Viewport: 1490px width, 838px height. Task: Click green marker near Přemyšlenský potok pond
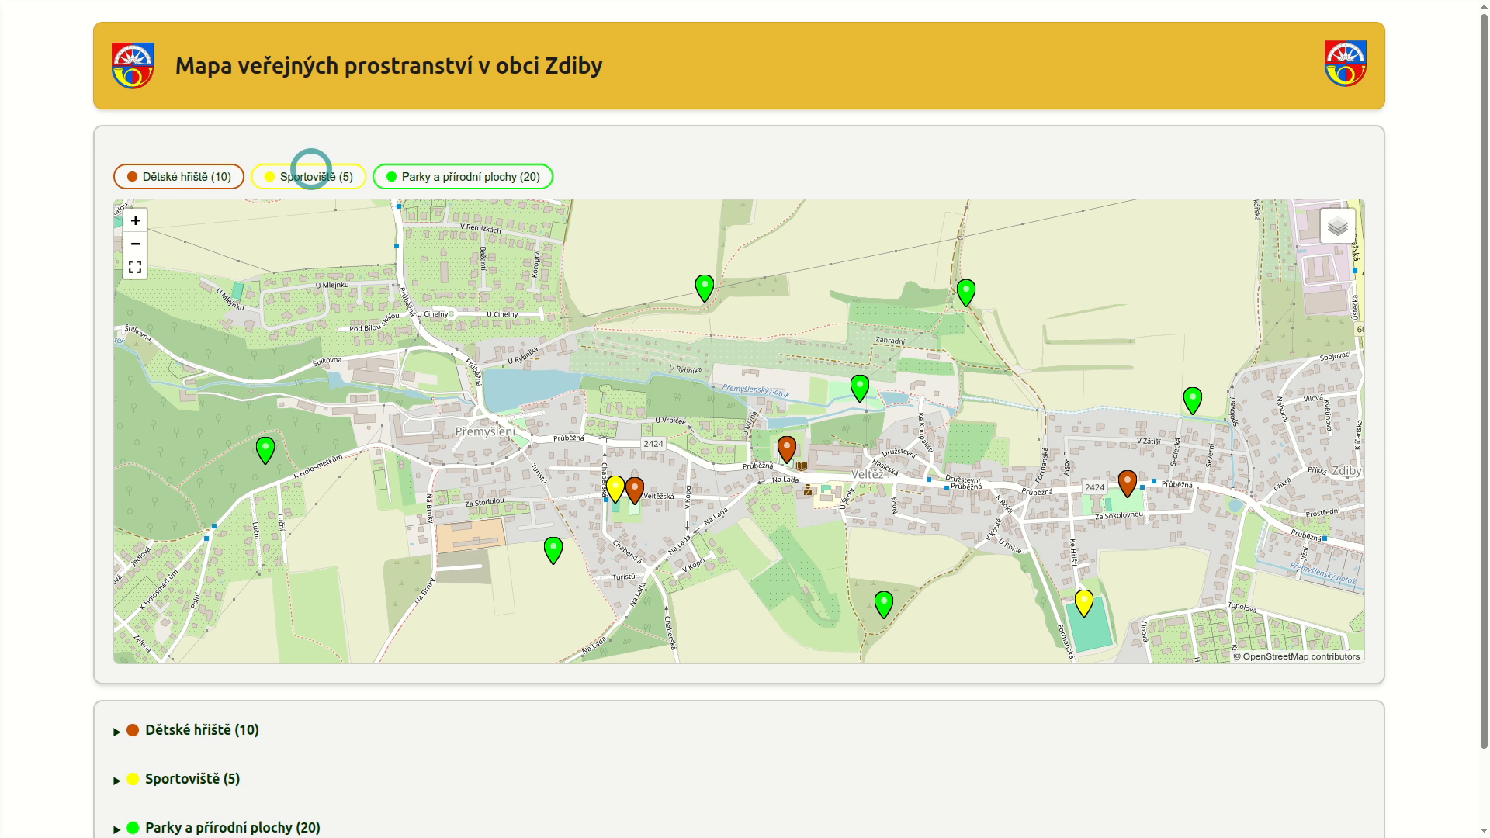pos(860,388)
